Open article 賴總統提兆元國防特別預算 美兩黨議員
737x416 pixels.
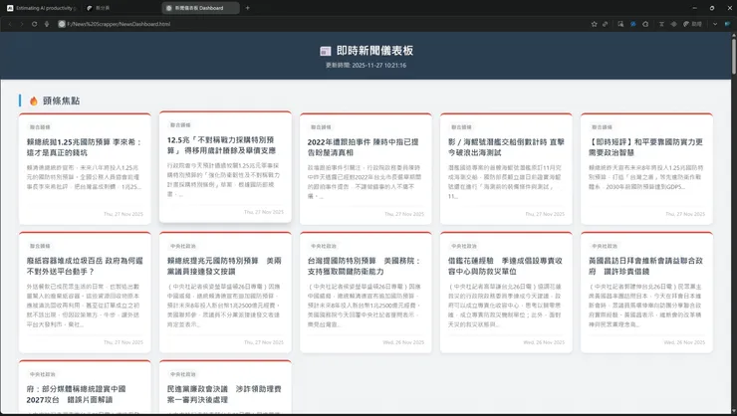tap(224, 266)
